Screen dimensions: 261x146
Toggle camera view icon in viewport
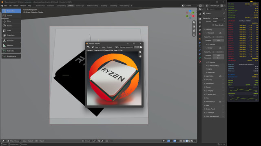pos(194,31)
